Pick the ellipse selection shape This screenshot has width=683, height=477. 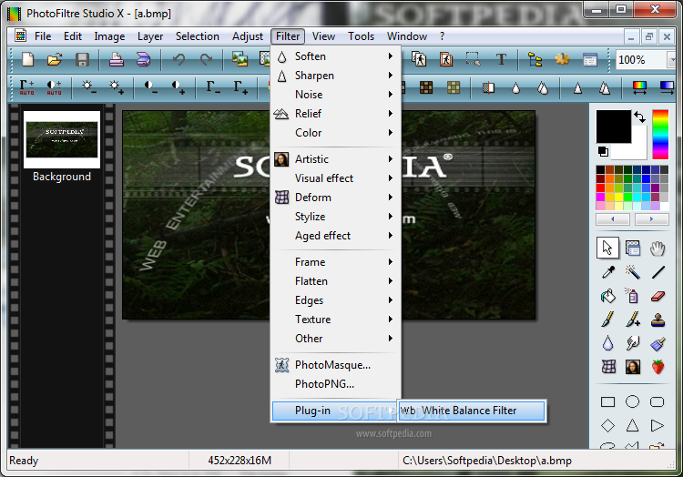click(x=633, y=401)
